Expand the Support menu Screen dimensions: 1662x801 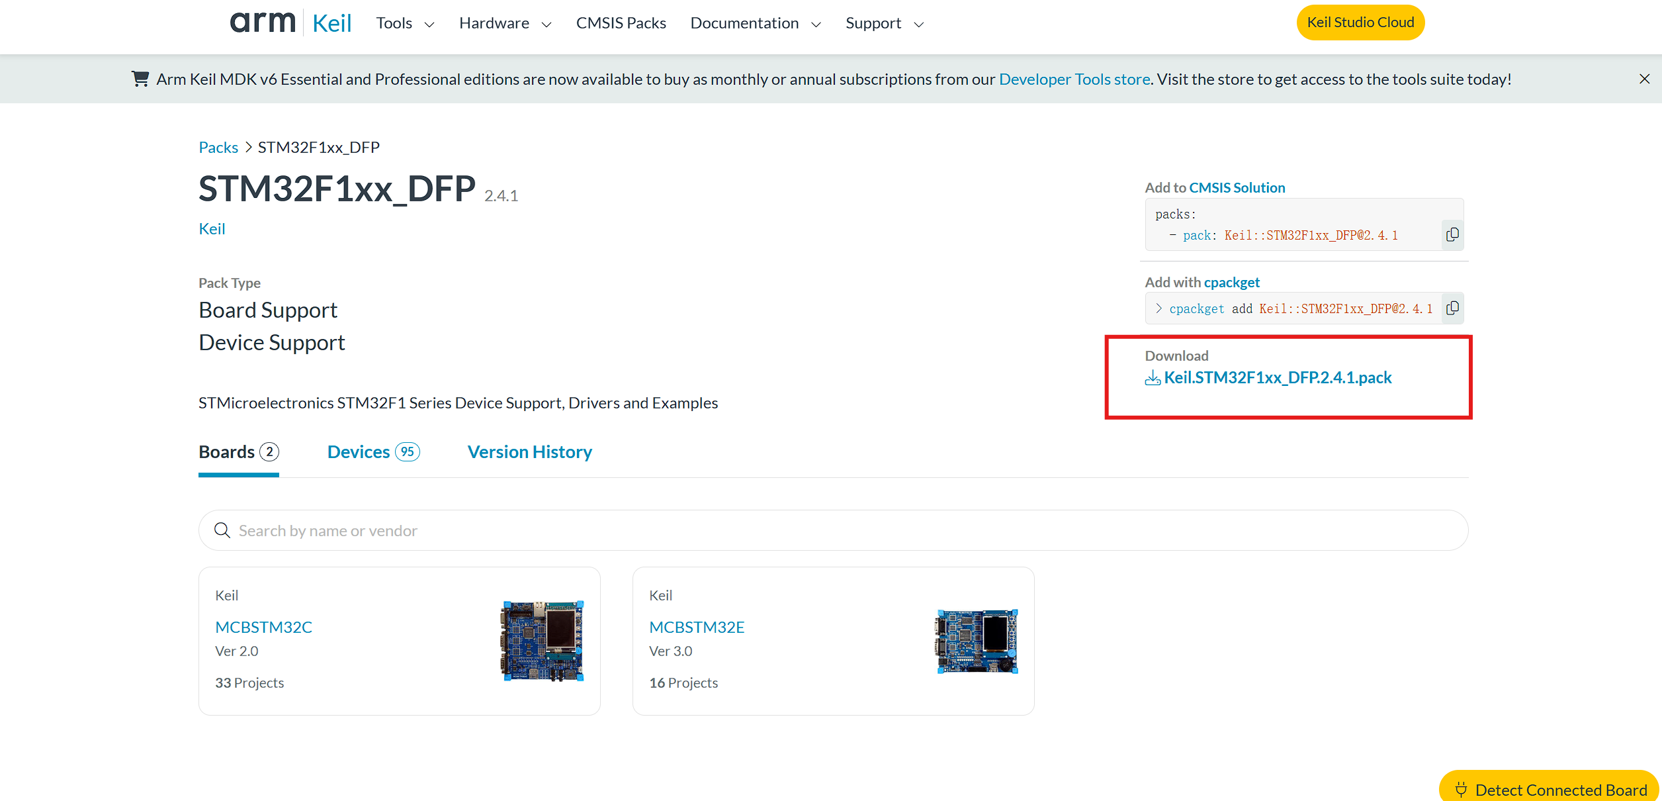click(x=885, y=23)
